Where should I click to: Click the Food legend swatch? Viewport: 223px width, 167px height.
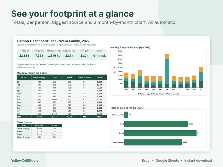(x=160, y=94)
